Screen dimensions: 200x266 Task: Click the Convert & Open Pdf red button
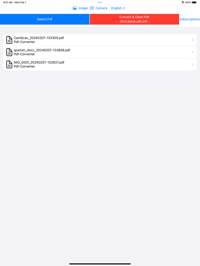[134, 19]
